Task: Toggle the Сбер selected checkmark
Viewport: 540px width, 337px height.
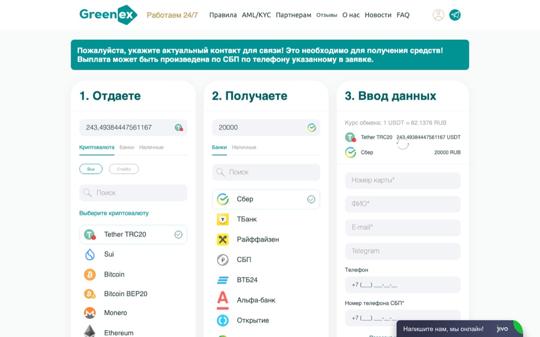Action: 311,199
